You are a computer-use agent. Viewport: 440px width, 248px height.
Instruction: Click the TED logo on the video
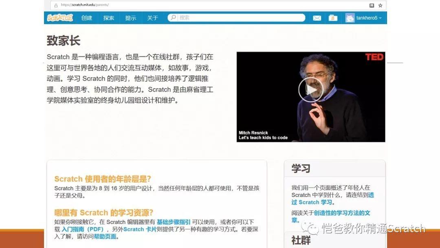click(374, 57)
